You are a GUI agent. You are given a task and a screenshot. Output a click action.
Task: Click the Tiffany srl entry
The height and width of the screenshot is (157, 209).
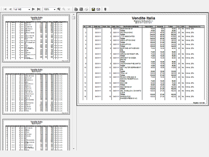click(124, 73)
